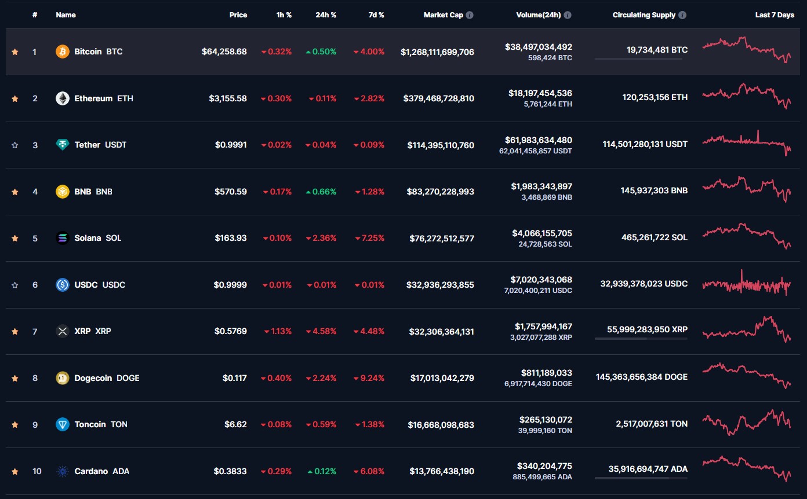This screenshot has width=807, height=499.
Task: Sort by 7d % column header
Action: (376, 15)
